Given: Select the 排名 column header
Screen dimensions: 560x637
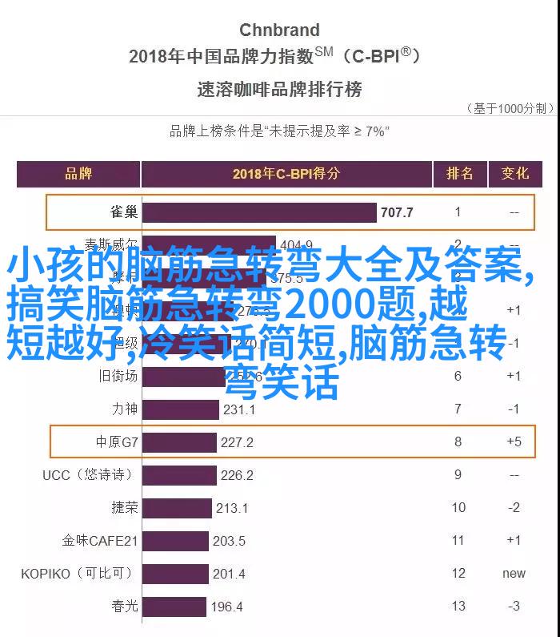Looking at the screenshot, I should (x=458, y=174).
